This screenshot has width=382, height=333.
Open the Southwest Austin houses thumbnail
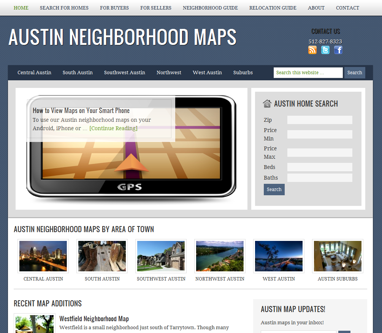click(x=161, y=256)
